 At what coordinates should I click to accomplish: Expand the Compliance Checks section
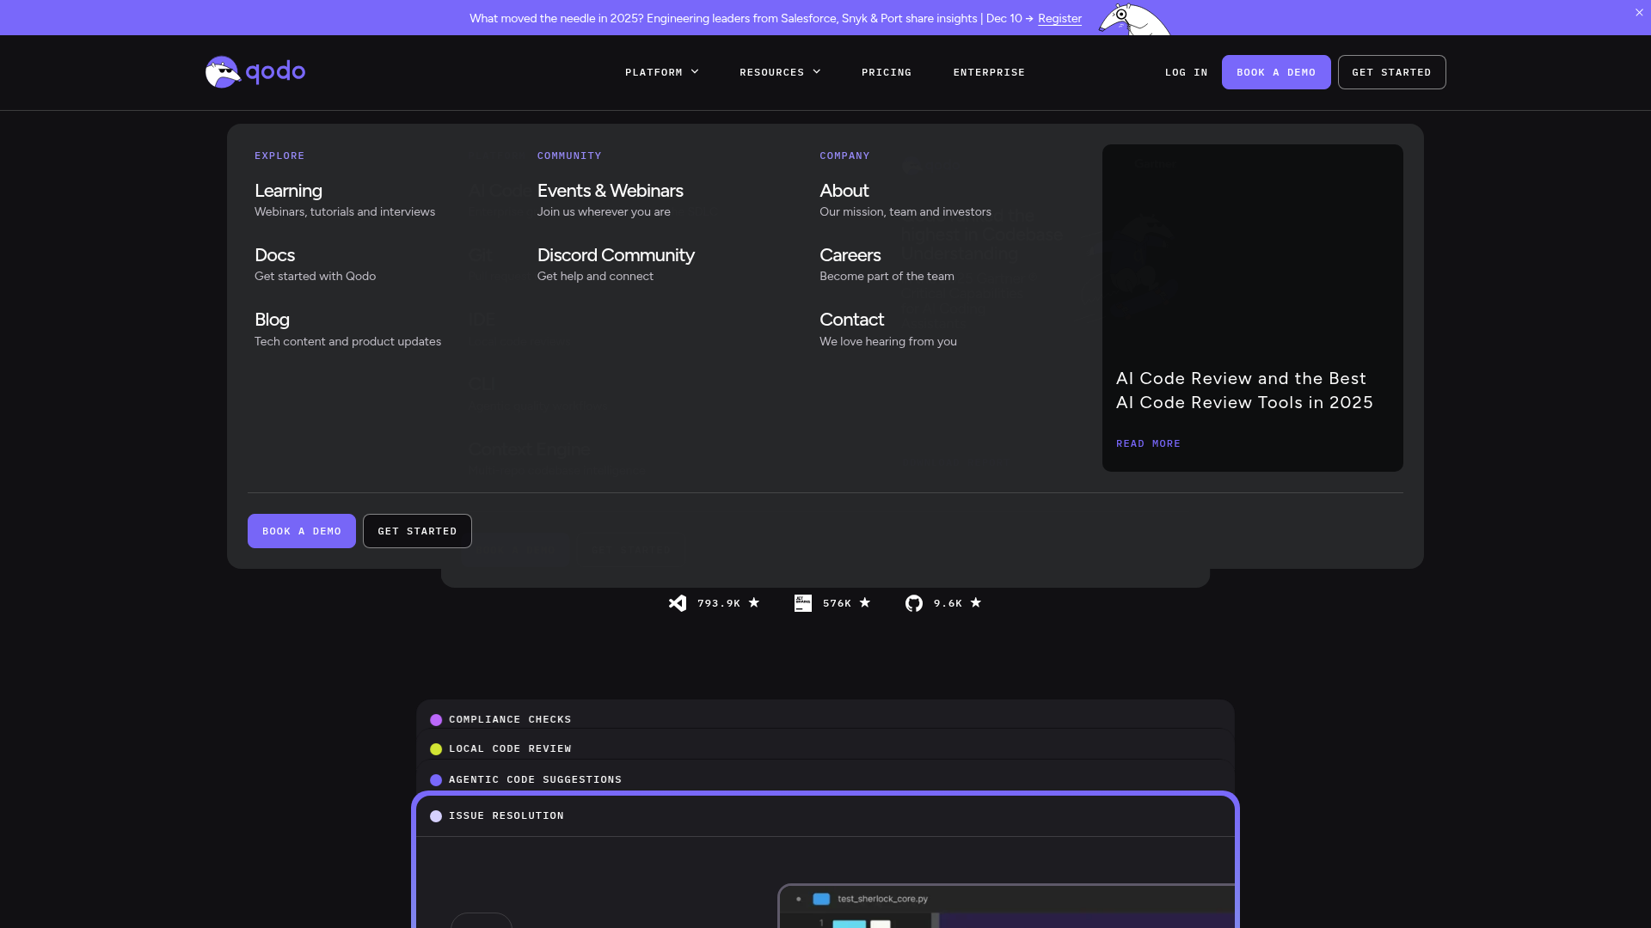click(x=510, y=719)
